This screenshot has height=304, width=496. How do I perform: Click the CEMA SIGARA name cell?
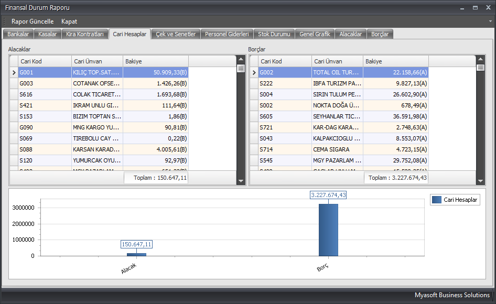click(x=337, y=149)
